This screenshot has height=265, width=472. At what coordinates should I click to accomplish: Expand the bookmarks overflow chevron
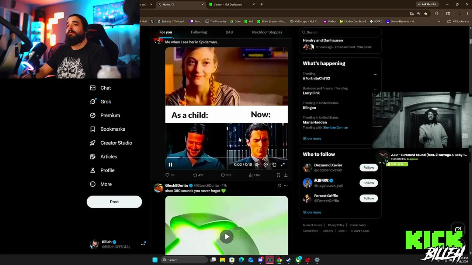[439, 21]
